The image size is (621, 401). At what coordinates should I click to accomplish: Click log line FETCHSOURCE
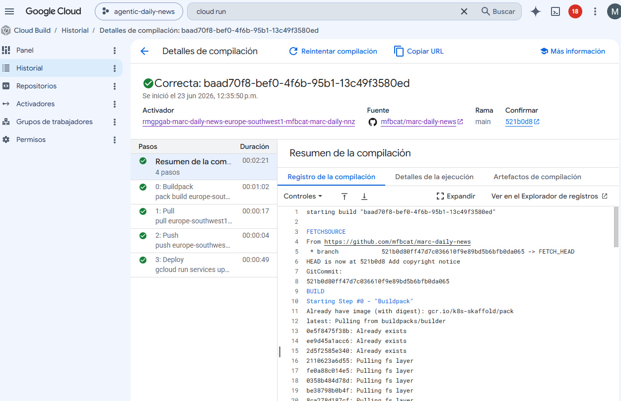click(x=326, y=232)
